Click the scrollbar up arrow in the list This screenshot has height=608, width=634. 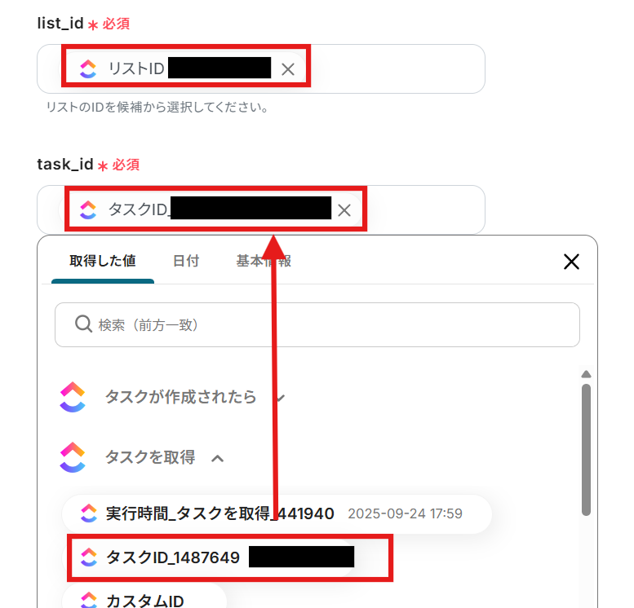pos(587,374)
